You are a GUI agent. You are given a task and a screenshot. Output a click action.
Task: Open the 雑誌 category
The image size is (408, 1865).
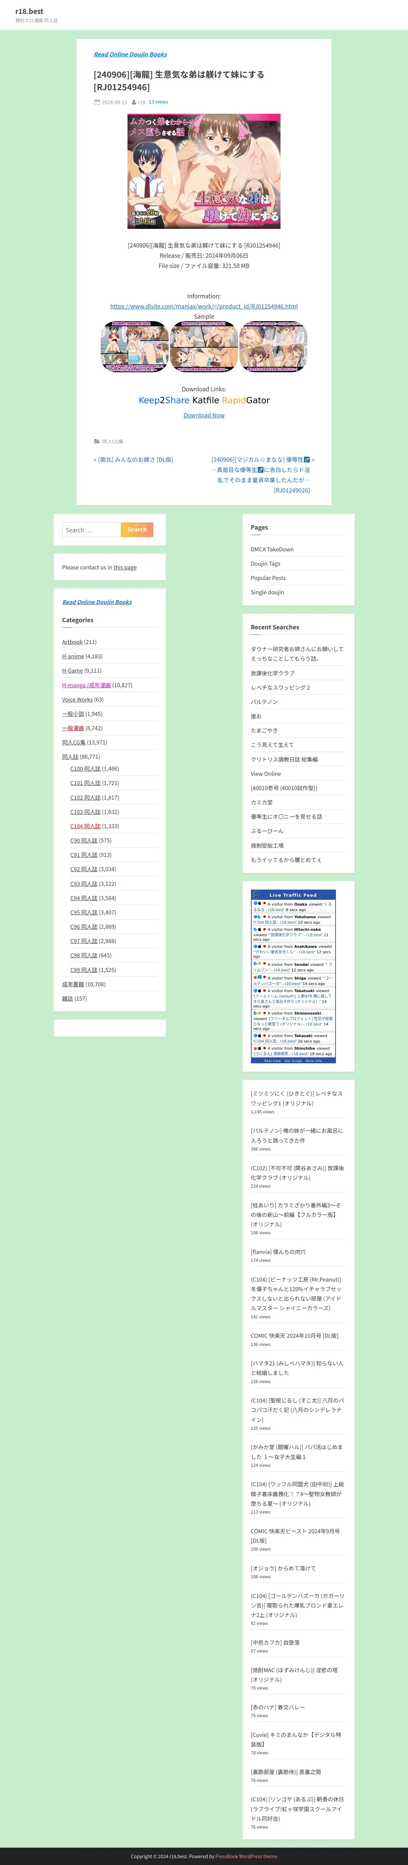pyautogui.click(x=68, y=998)
